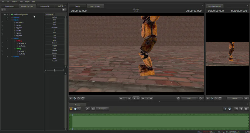
Task: Apply the Smooth procedural preset
Action: [x=54, y=43]
